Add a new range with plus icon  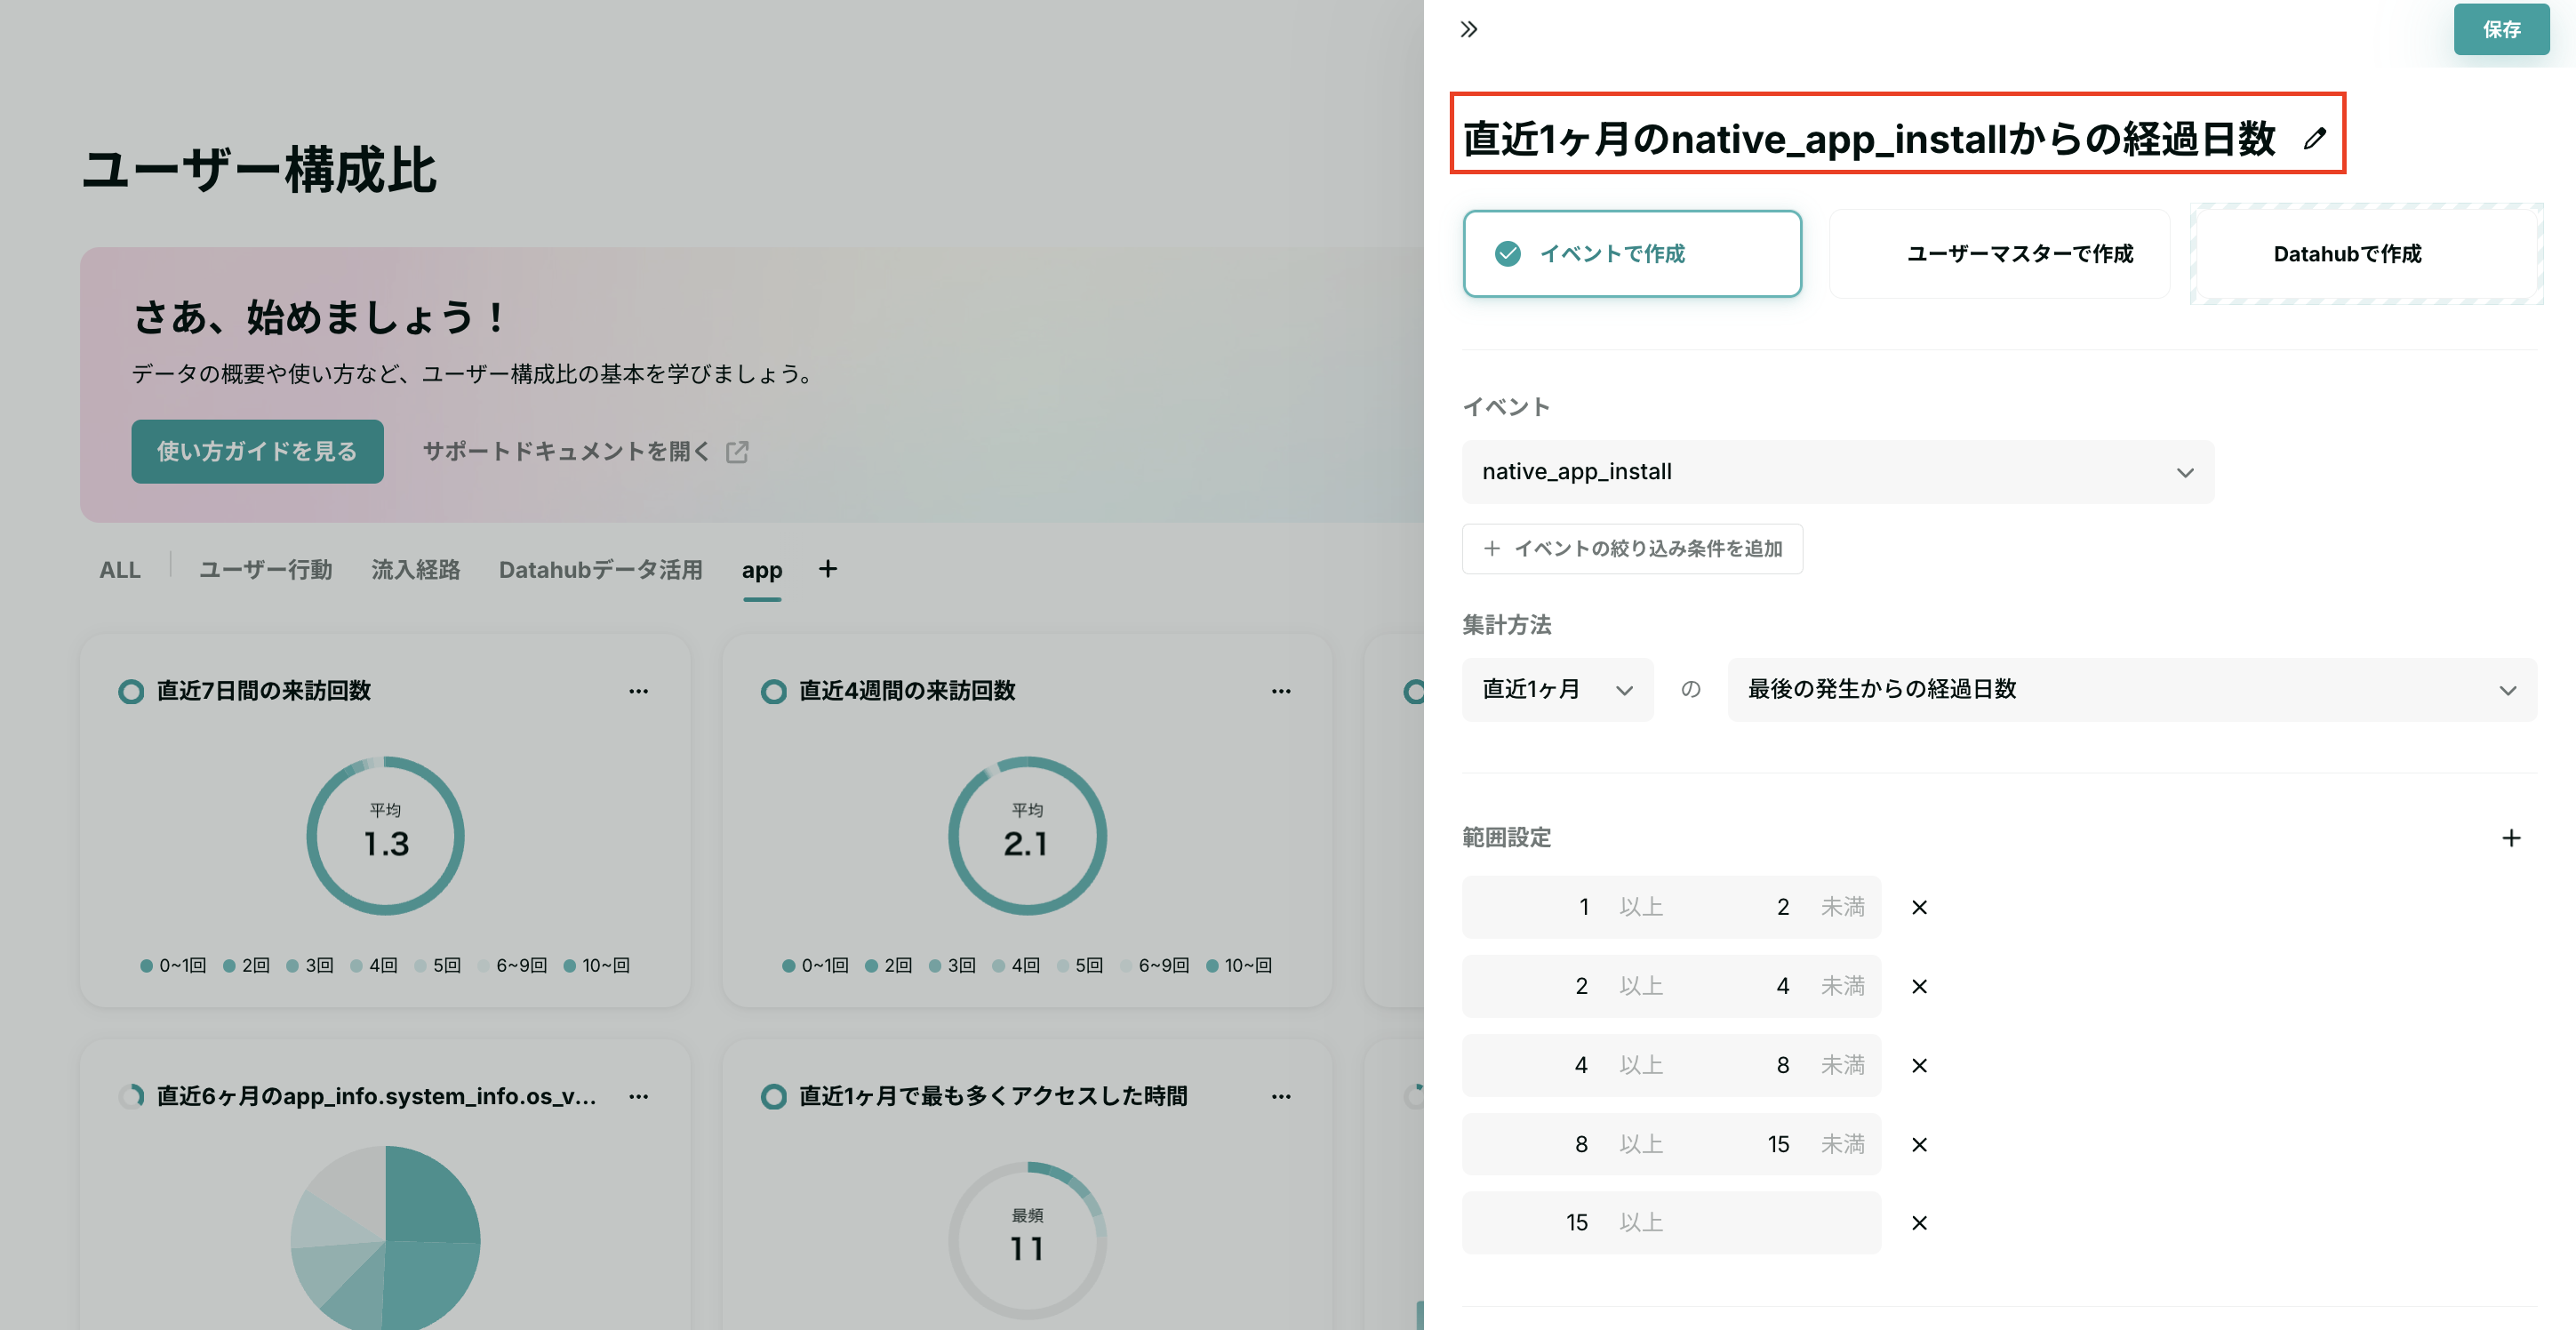click(2510, 837)
